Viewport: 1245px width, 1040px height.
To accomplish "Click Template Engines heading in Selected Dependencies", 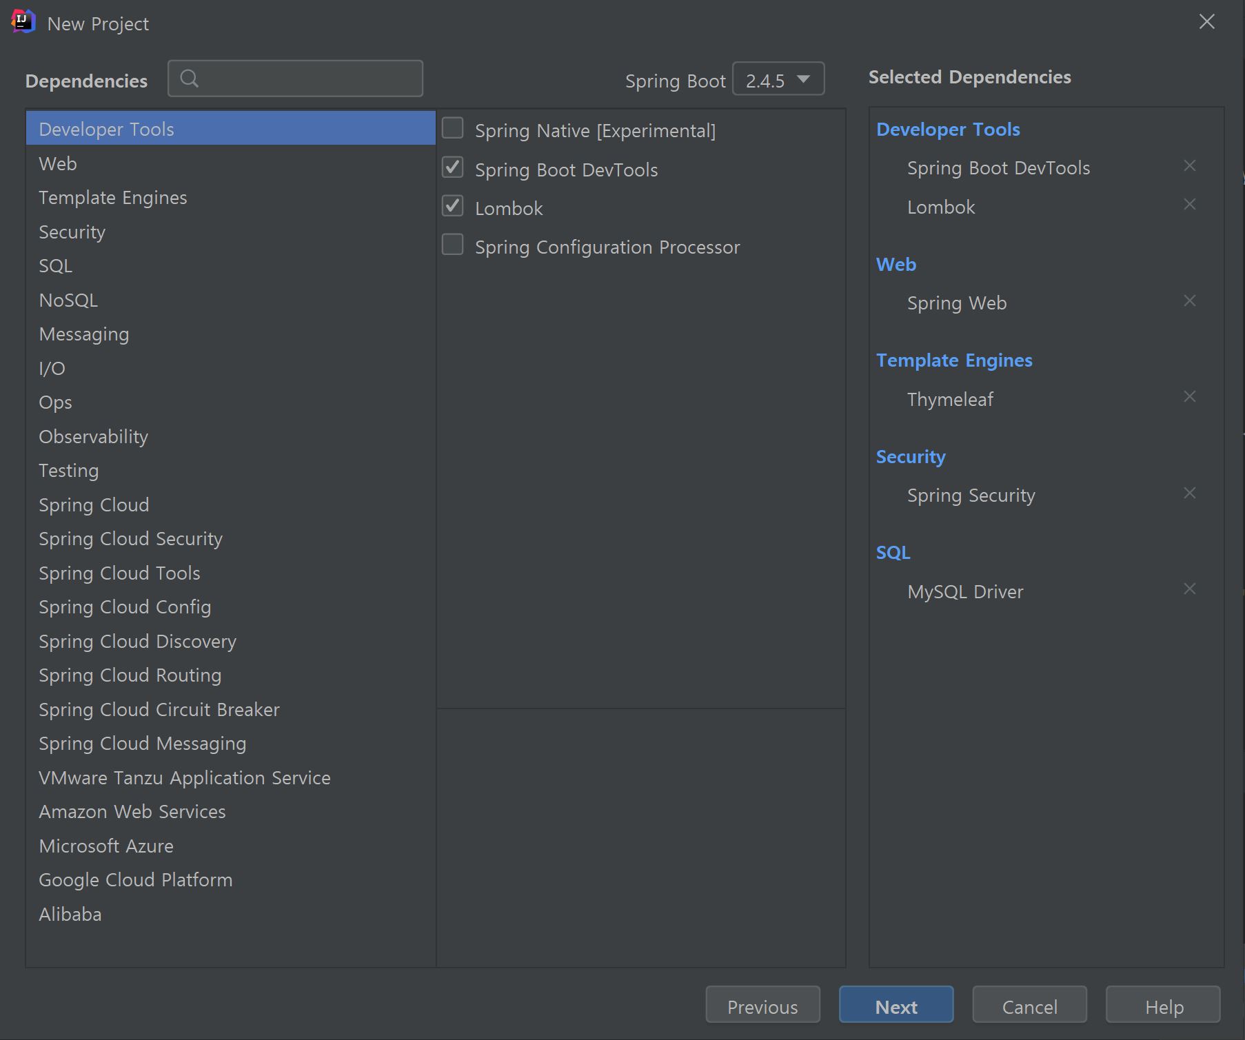I will 954,360.
